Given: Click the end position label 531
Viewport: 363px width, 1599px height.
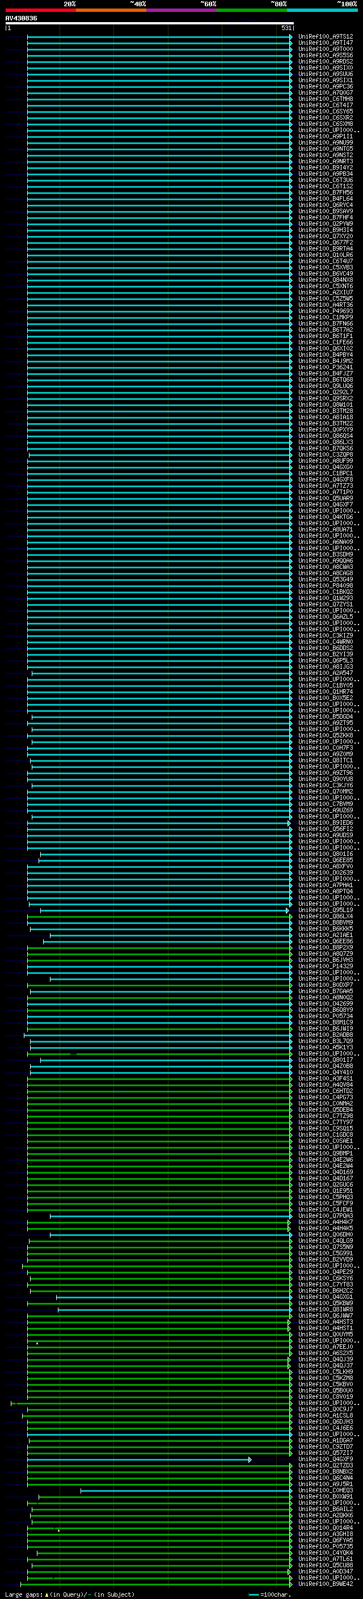Looking at the screenshot, I should point(286,28).
